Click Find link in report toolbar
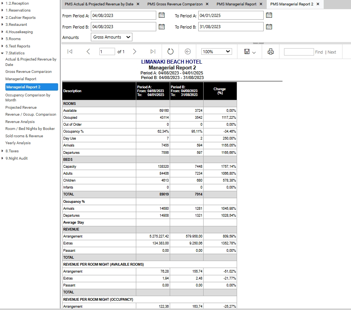The width and height of the screenshot is (351, 310). pos(319,52)
